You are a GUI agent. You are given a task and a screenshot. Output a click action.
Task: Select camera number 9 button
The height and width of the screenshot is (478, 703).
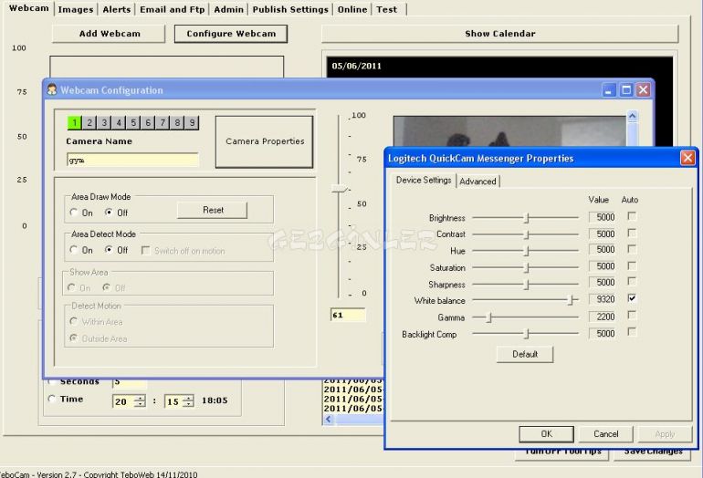(192, 122)
